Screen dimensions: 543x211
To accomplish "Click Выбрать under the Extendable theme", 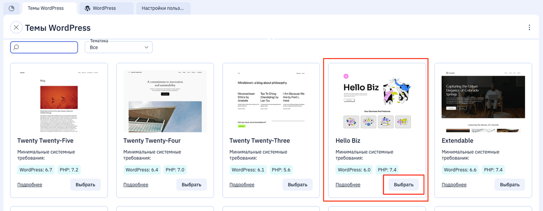I will pos(510,185).
